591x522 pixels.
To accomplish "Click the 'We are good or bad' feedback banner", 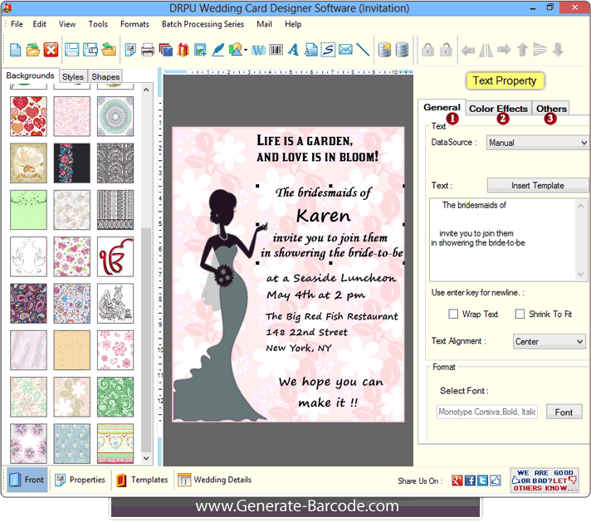I will (x=545, y=481).
